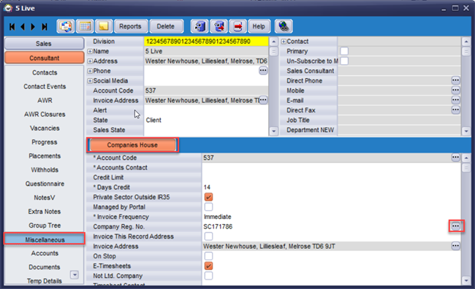Select the Miscellaneous section
Viewport: 475px width, 289px height.
coord(45,239)
